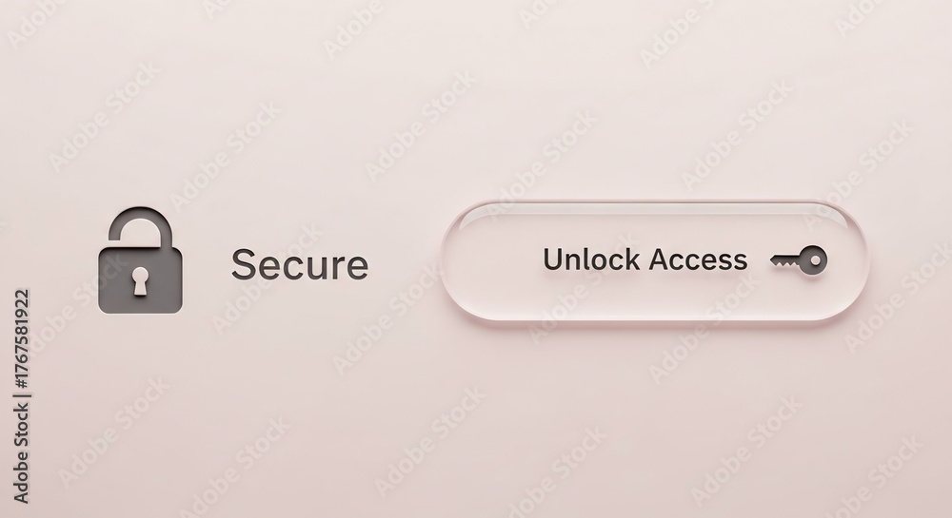This screenshot has width=952, height=518.
Task: Click the stock ID number #1767581922
Action: point(21,338)
